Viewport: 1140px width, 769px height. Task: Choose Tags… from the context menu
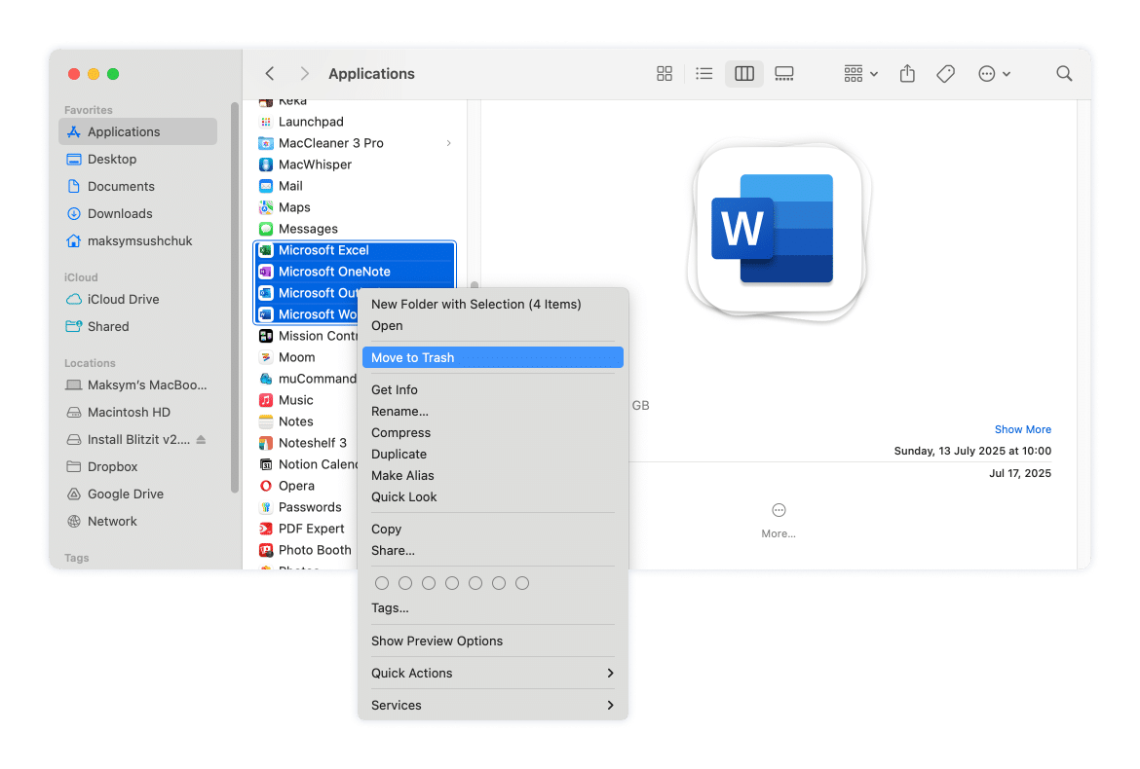coord(493,607)
